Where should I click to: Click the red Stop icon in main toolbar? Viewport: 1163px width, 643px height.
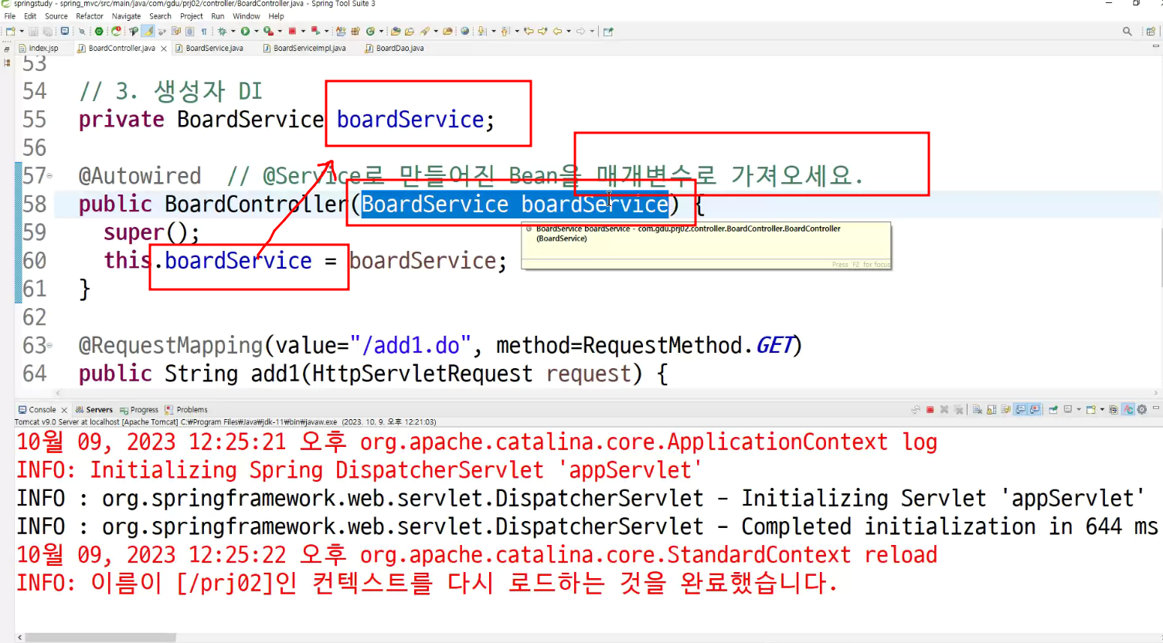click(292, 32)
